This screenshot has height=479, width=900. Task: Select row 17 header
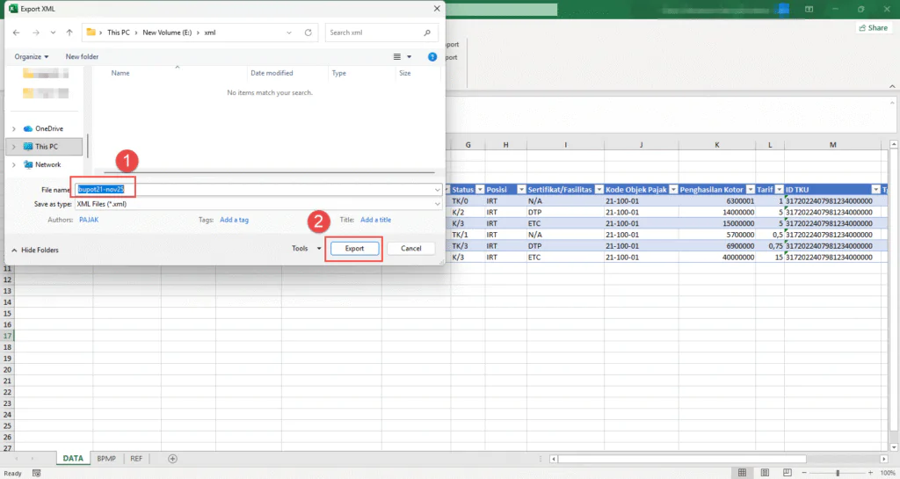7,336
